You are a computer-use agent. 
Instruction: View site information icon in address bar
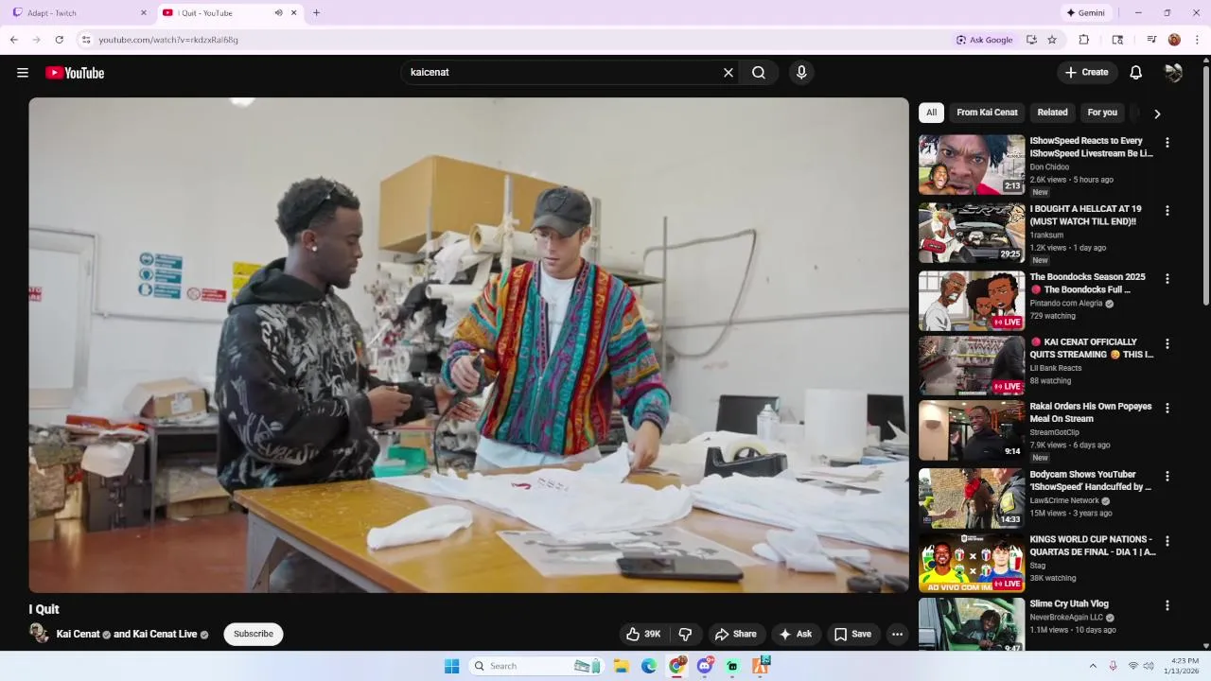[x=85, y=40]
